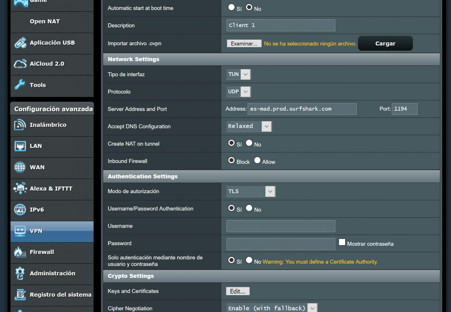Set Automatic start at boot to Sí
This screenshot has width=451, height=312.
231,7
